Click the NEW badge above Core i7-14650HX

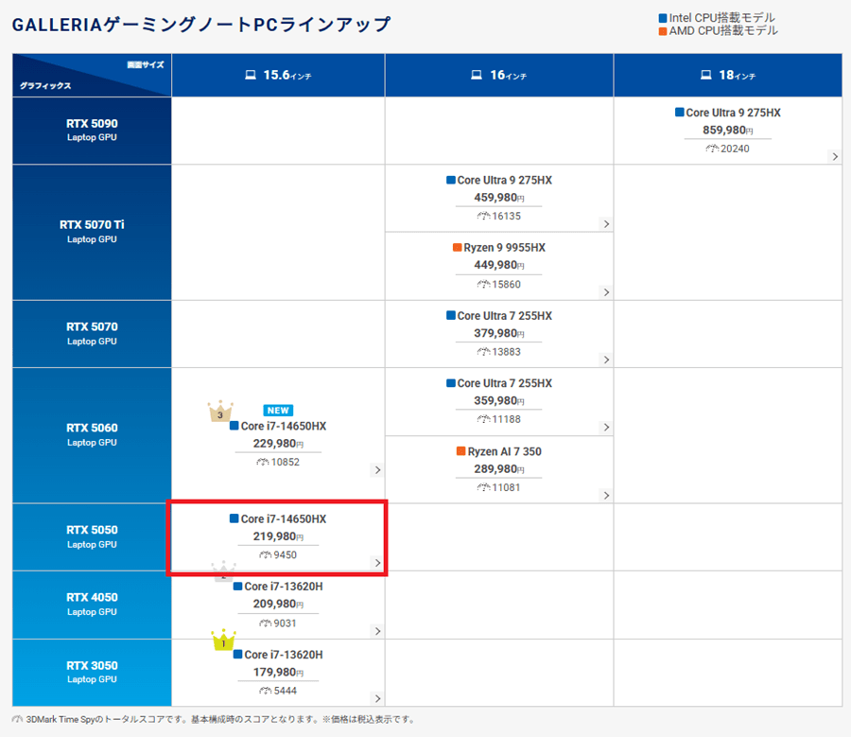point(278,411)
